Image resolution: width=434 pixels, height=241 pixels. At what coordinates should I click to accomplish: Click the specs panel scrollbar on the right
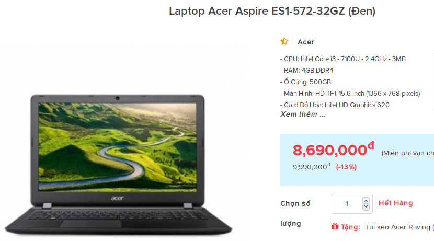pos(433,82)
